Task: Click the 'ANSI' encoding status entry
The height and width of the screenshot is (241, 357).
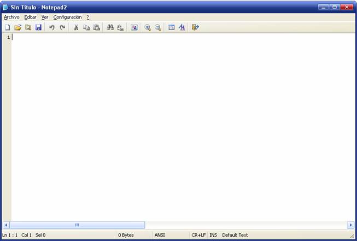Action: (160, 235)
